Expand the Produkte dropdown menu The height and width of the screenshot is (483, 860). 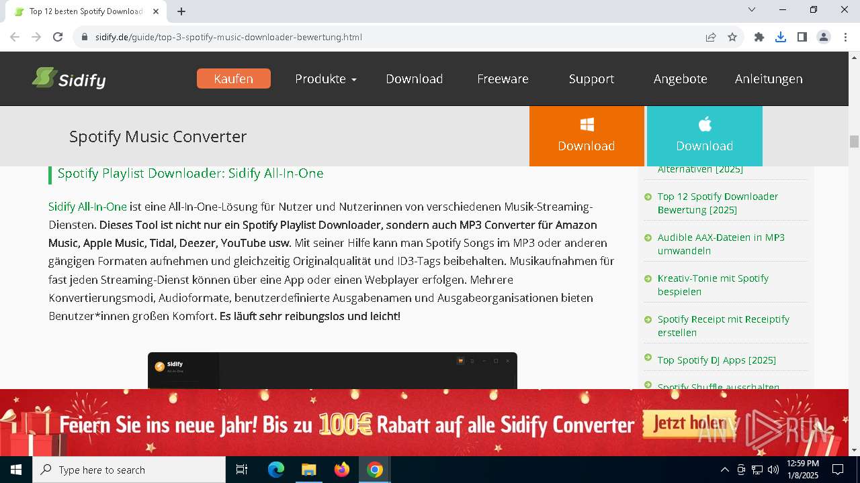(x=326, y=78)
